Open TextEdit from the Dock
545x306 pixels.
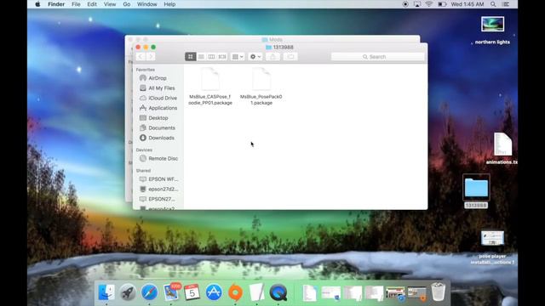pos(257,292)
